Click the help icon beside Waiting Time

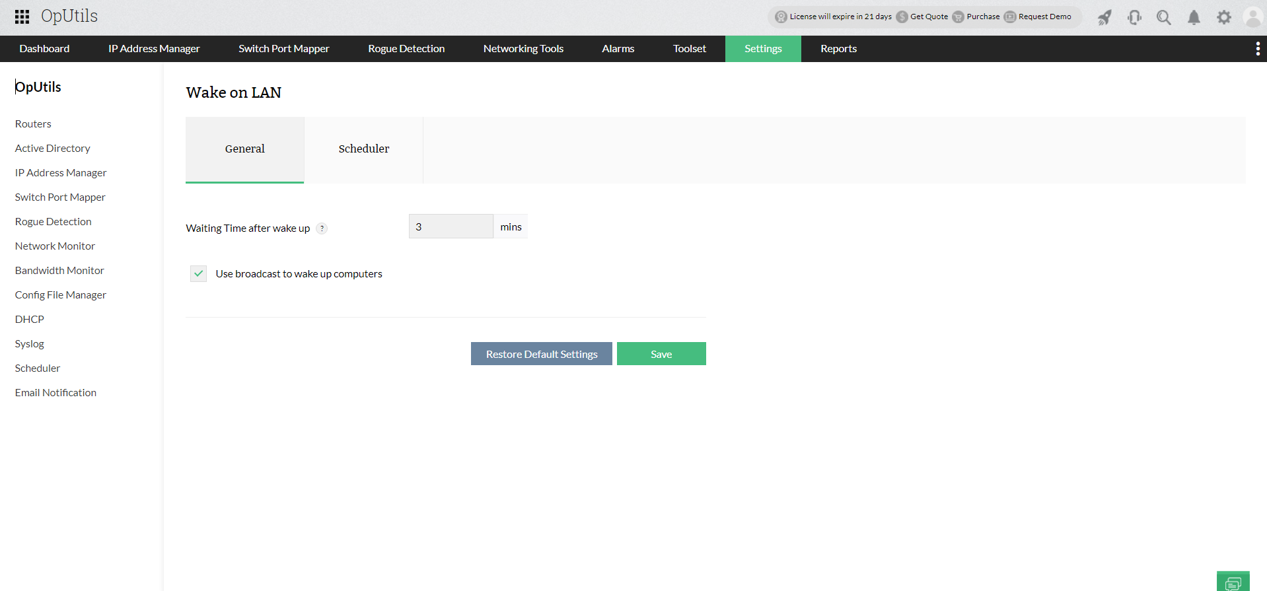[x=322, y=228]
